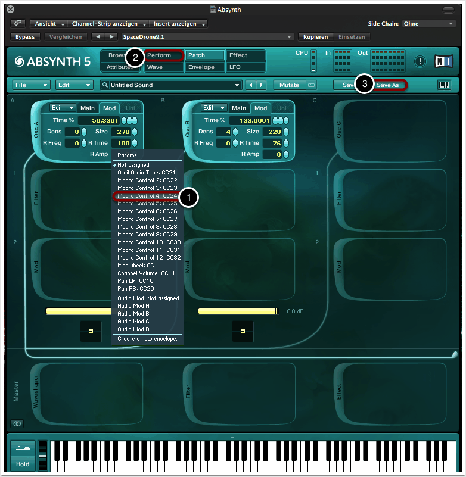466x477 pixels.
Task: Open the Osc A Edit dropdown
Action: [63, 108]
